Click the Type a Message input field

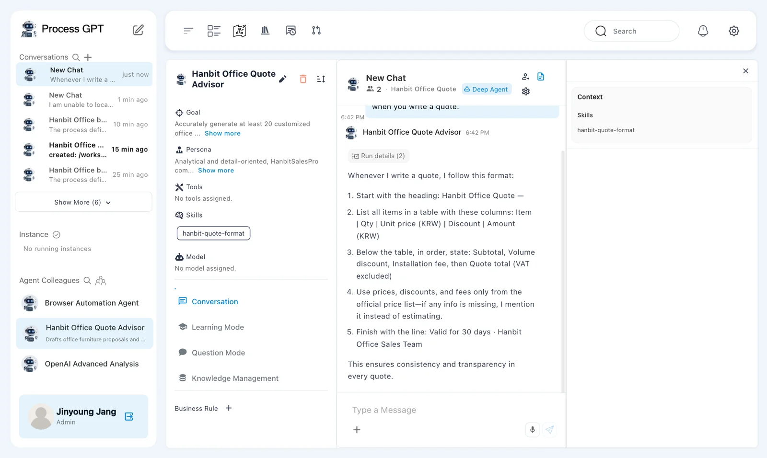click(451, 410)
